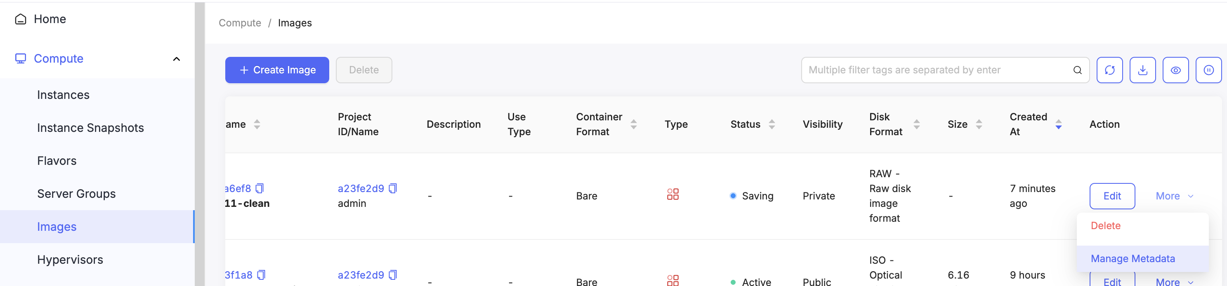
Task: Copy project ID in Saving row
Action: [x=393, y=188]
